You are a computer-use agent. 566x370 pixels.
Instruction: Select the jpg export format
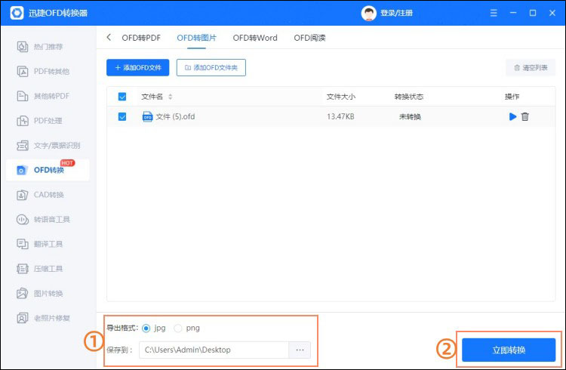[146, 328]
